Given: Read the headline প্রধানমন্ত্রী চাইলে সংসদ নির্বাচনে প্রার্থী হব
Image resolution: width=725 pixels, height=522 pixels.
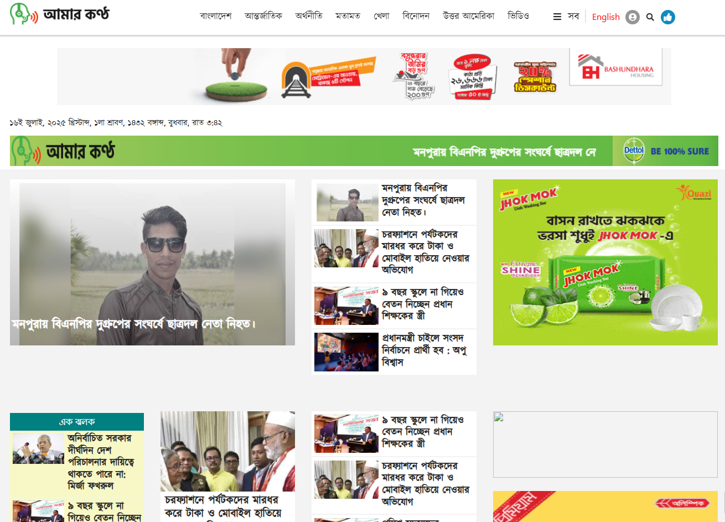Looking at the screenshot, I should (424, 350).
